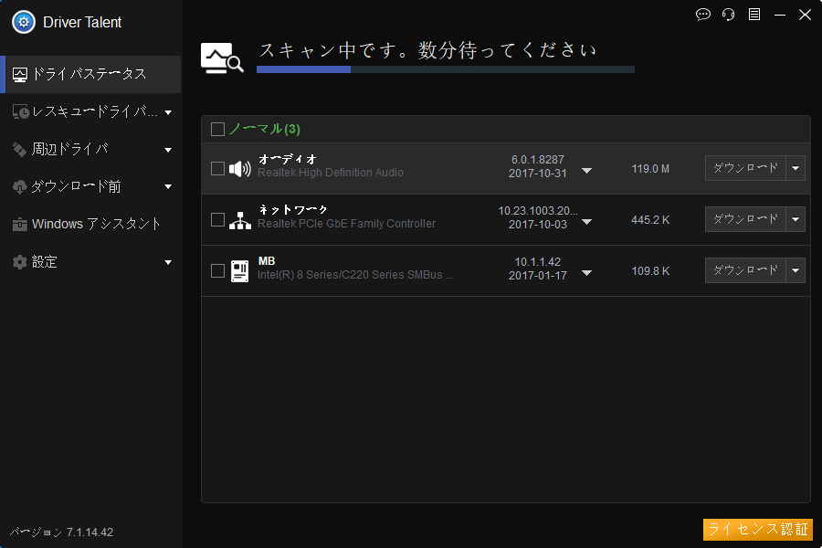
Task: Click the オーディオ speaker icon
Action: pyautogui.click(x=240, y=168)
